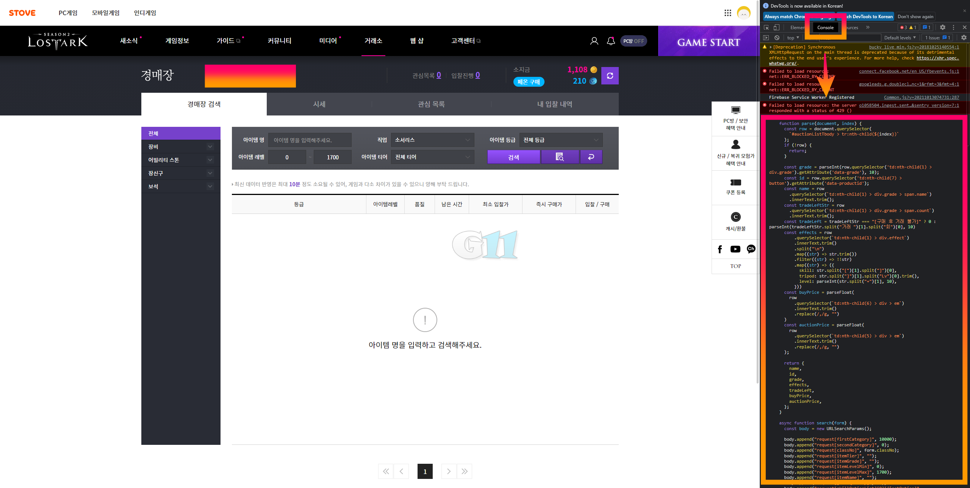Toggle the DevTools device toolbar icon

click(776, 28)
